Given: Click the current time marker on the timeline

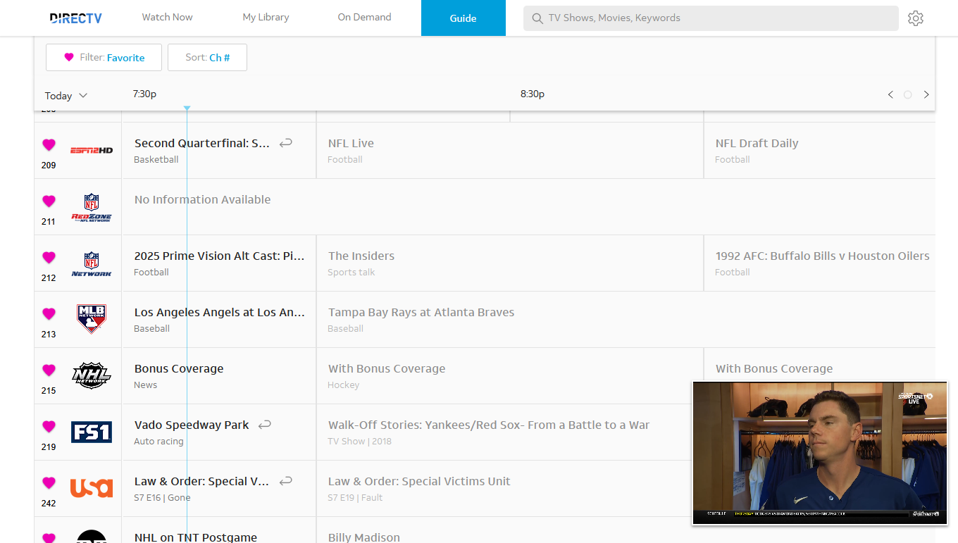Looking at the screenshot, I should tap(187, 108).
